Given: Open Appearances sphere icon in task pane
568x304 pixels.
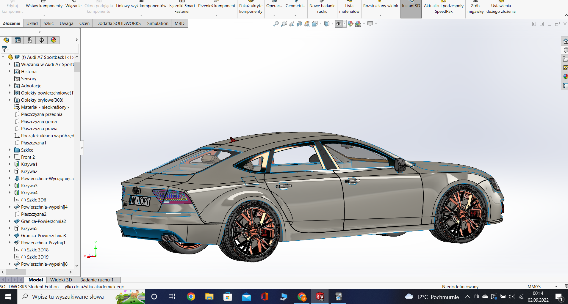Looking at the screenshot, I should pyautogui.click(x=565, y=77).
